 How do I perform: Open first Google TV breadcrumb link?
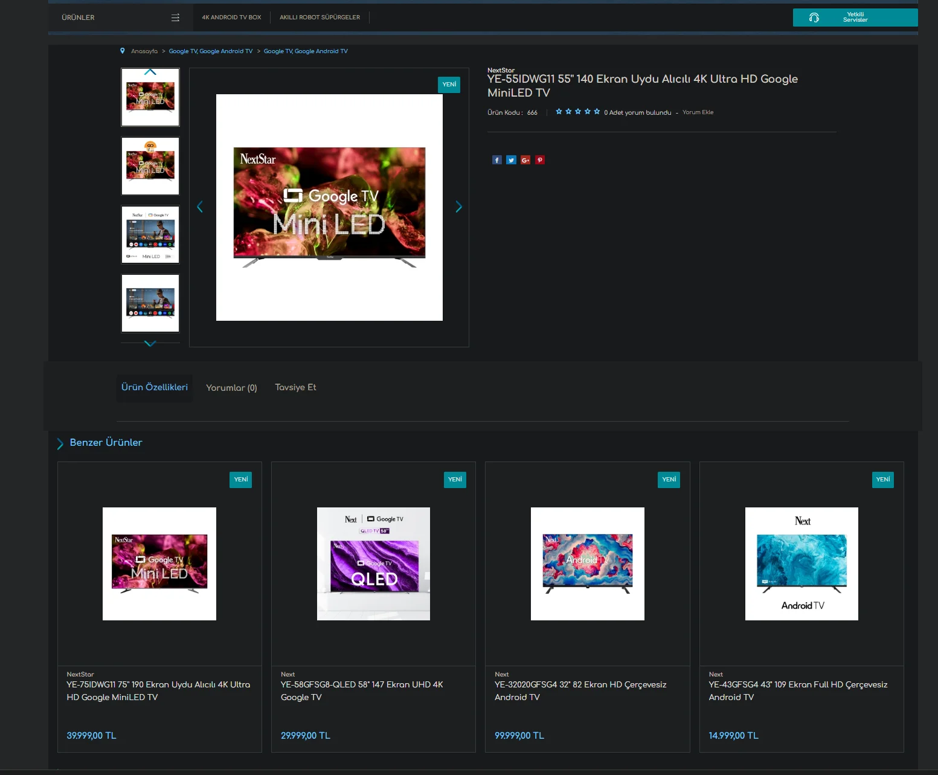click(x=211, y=51)
